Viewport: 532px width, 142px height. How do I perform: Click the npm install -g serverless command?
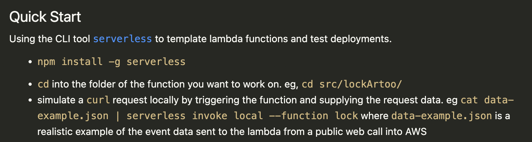[111, 62]
